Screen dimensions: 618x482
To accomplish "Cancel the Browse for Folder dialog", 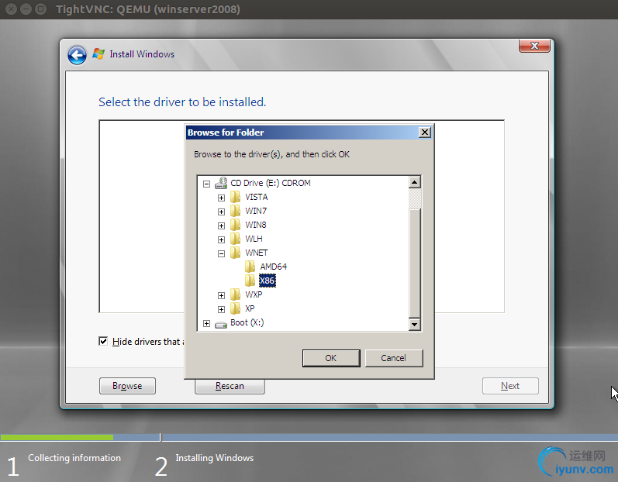I will point(394,358).
